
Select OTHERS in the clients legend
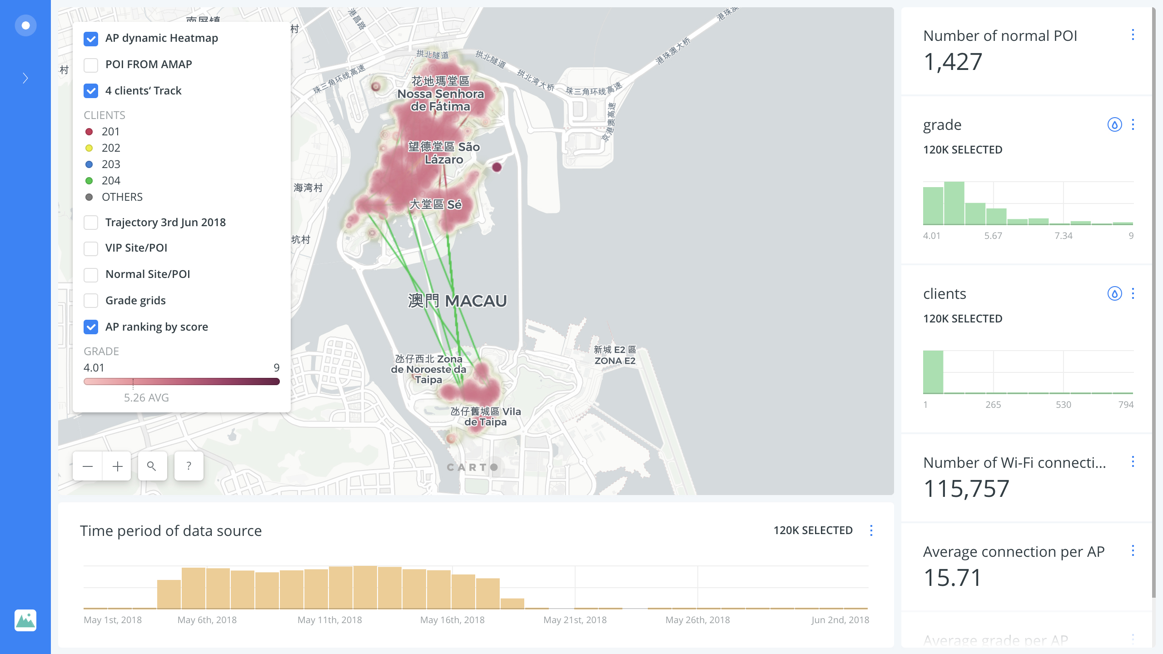pyautogui.click(x=122, y=197)
